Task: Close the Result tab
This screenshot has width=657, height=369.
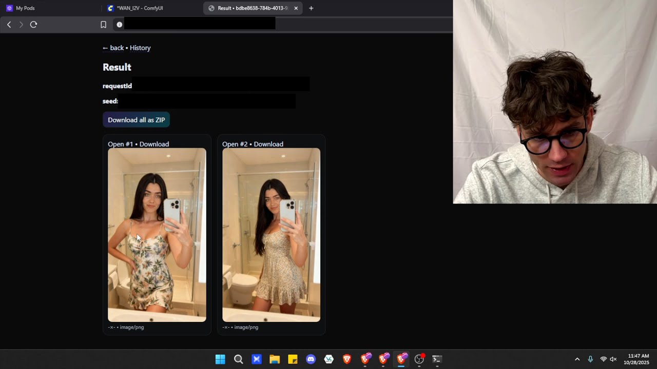Action: coord(296,8)
